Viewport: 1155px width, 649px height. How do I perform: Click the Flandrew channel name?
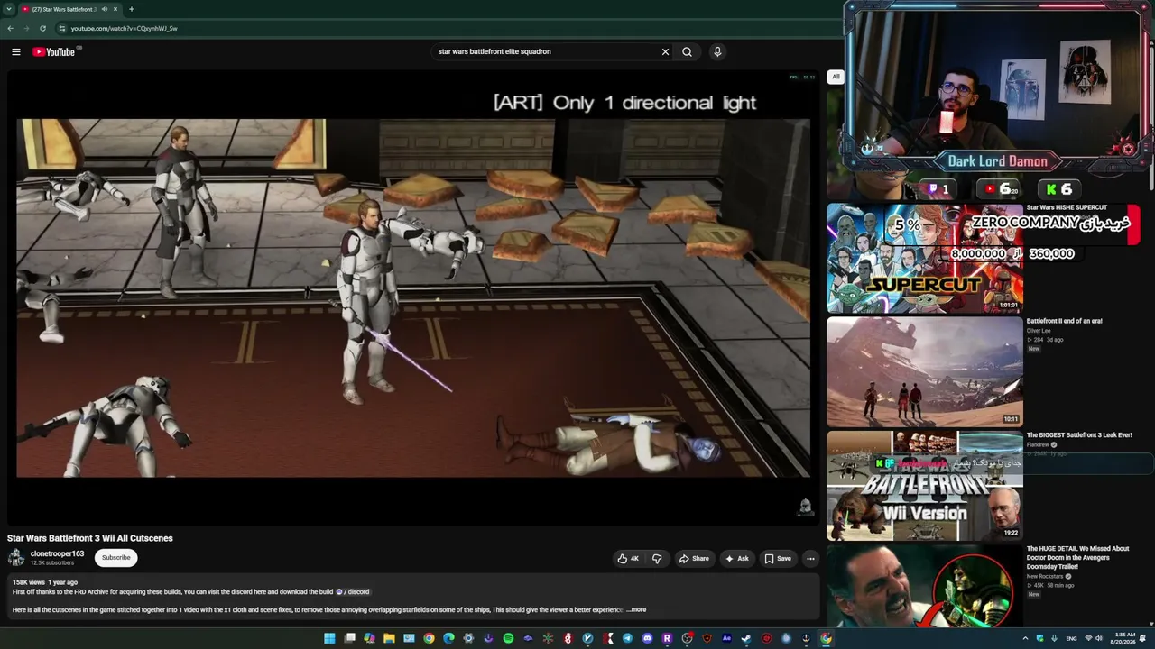1038,445
